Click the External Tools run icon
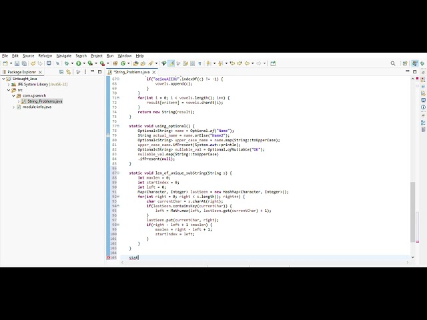The height and width of the screenshot is (320, 427). click(x=102, y=63)
